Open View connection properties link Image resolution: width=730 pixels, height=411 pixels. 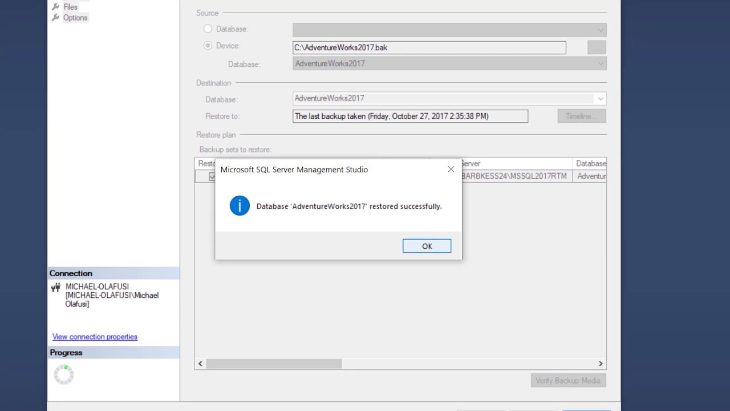95,337
